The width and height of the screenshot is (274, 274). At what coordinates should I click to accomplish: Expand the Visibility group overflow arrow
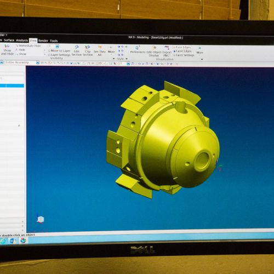tap(113, 59)
